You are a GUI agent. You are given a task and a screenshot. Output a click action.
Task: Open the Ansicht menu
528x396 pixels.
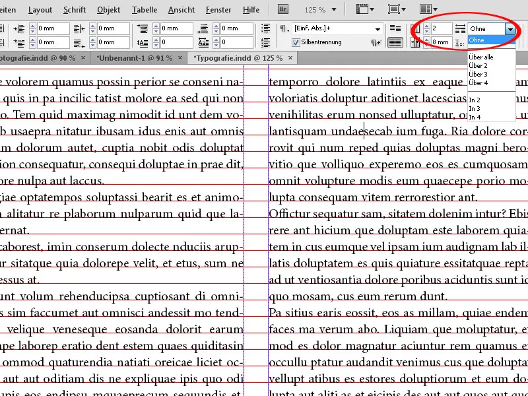[x=181, y=10]
